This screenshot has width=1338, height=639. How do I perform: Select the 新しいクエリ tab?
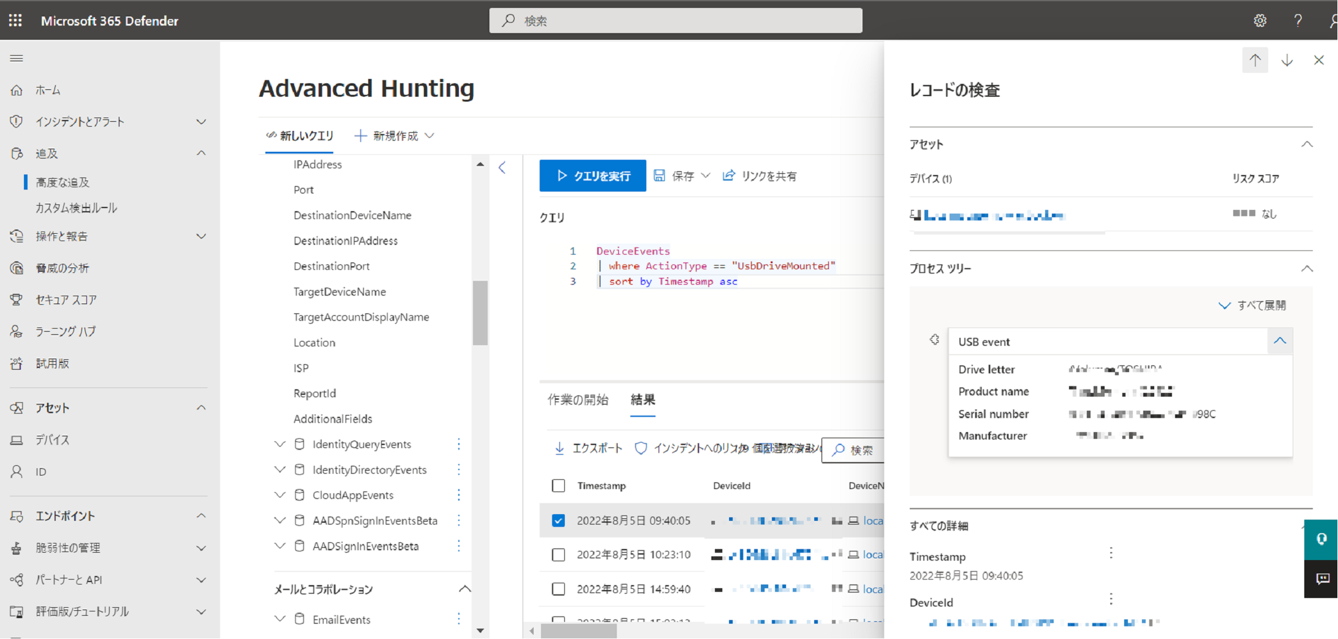click(x=300, y=135)
